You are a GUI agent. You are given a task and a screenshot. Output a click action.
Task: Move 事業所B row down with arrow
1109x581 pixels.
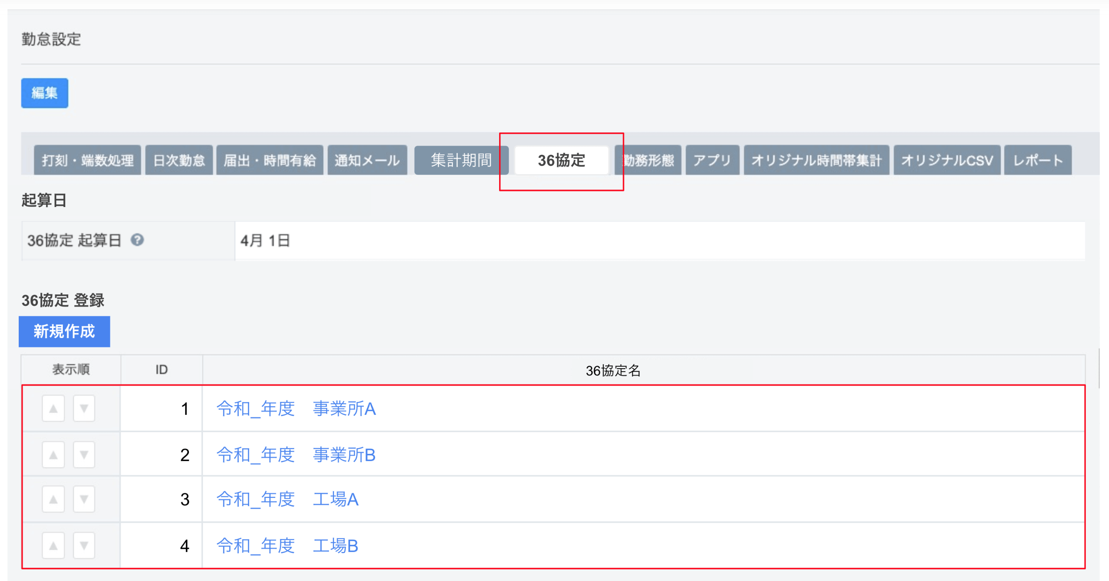pyautogui.click(x=84, y=455)
